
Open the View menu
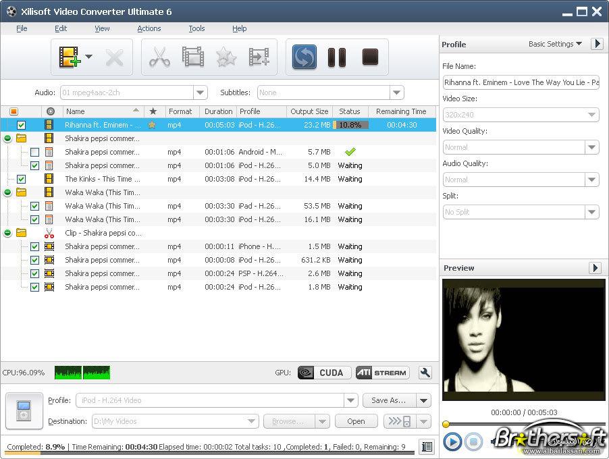[102, 28]
